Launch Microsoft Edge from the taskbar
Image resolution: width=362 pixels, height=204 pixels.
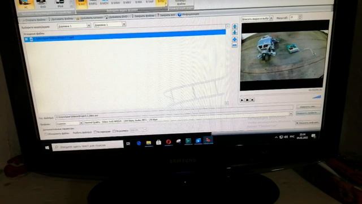tap(139, 143)
